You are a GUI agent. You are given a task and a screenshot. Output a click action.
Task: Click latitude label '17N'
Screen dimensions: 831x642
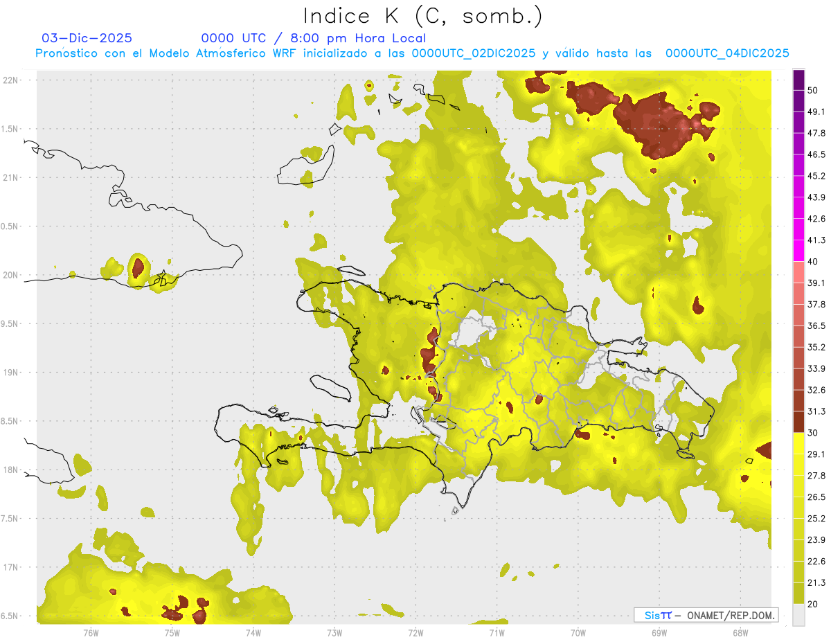click(x=11, y=567)
